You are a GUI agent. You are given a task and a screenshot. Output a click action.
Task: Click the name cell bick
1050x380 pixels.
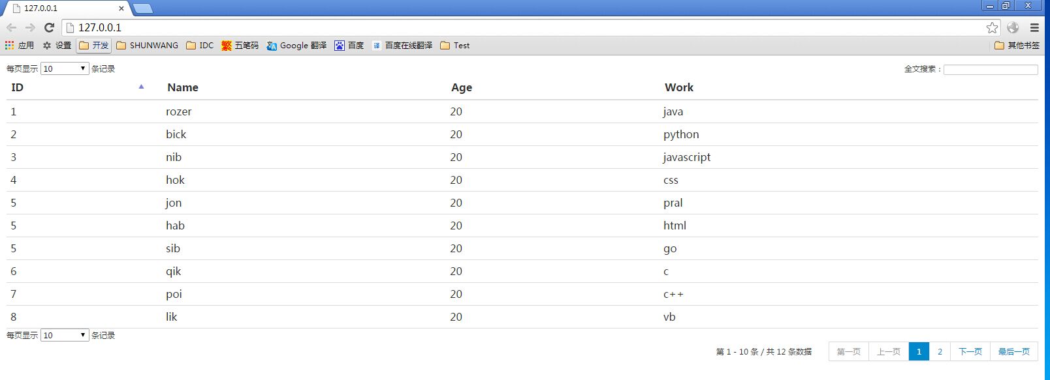[x=176, y=134]
